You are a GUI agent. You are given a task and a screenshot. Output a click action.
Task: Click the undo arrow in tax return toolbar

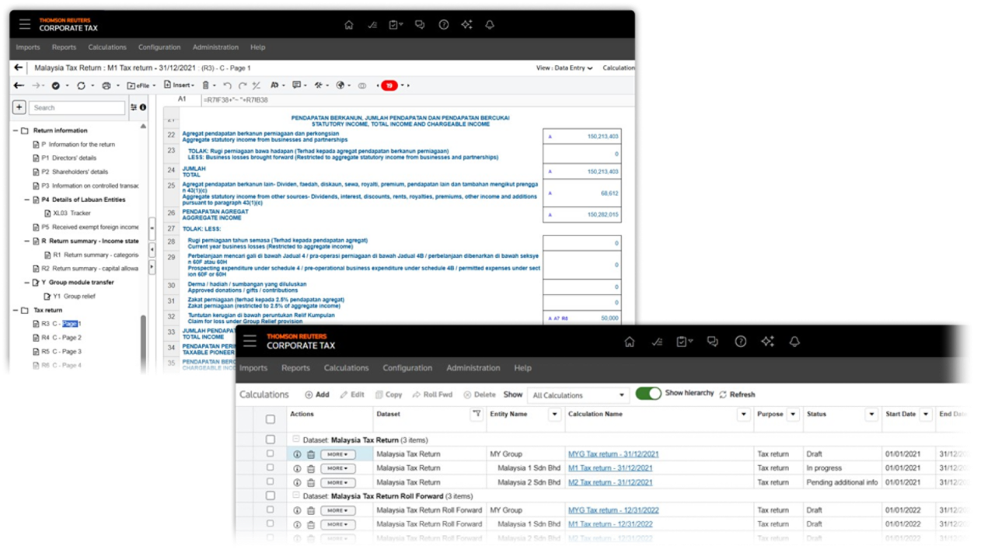(227, 85)
